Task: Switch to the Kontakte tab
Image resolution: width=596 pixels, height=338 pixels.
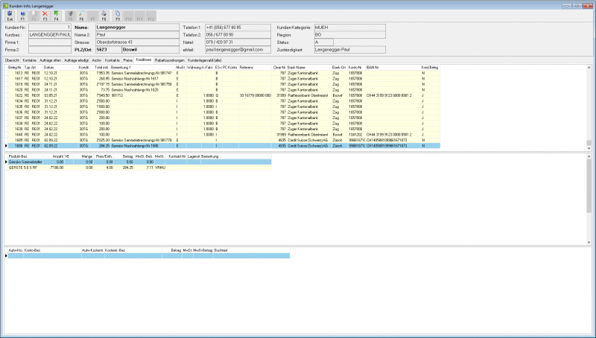Action: click(x=29, y=60)
